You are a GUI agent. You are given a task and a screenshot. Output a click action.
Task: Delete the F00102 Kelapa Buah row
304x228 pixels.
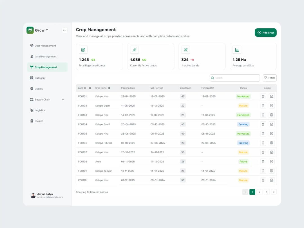263,106
